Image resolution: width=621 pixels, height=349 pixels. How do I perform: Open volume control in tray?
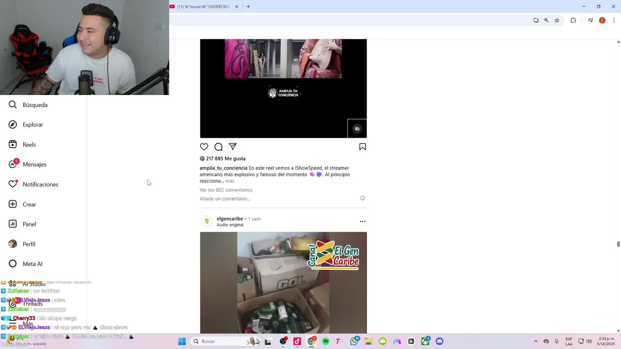pyautogui.click(x=589, y=341)
